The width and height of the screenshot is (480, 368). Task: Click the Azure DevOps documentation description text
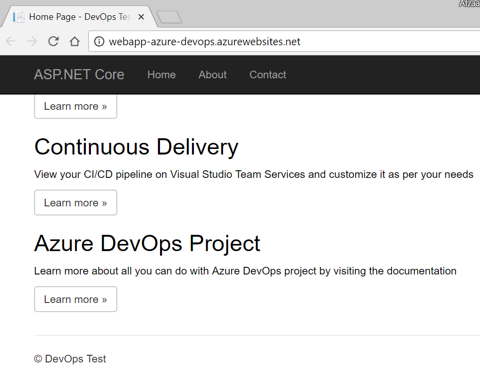coord(245,271)
